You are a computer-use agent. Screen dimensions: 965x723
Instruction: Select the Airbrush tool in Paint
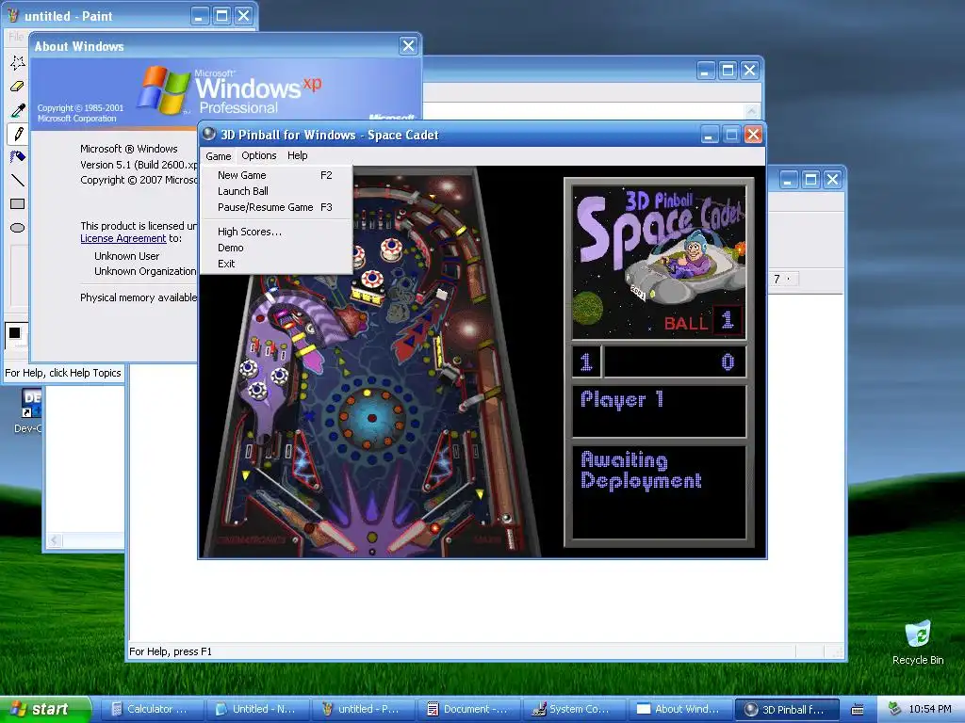point(18,156)
